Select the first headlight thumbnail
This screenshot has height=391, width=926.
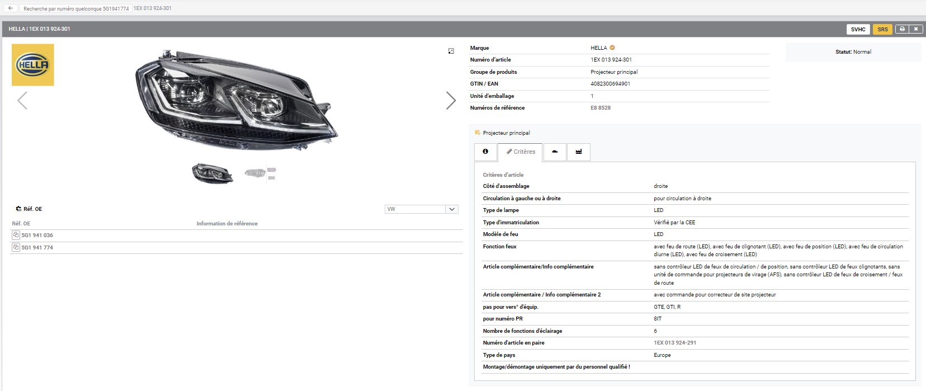(212, 173)
